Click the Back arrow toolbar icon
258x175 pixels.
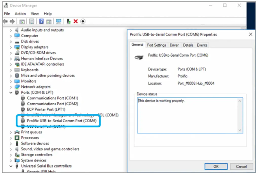pyautogui.click(x=5, y=21)
